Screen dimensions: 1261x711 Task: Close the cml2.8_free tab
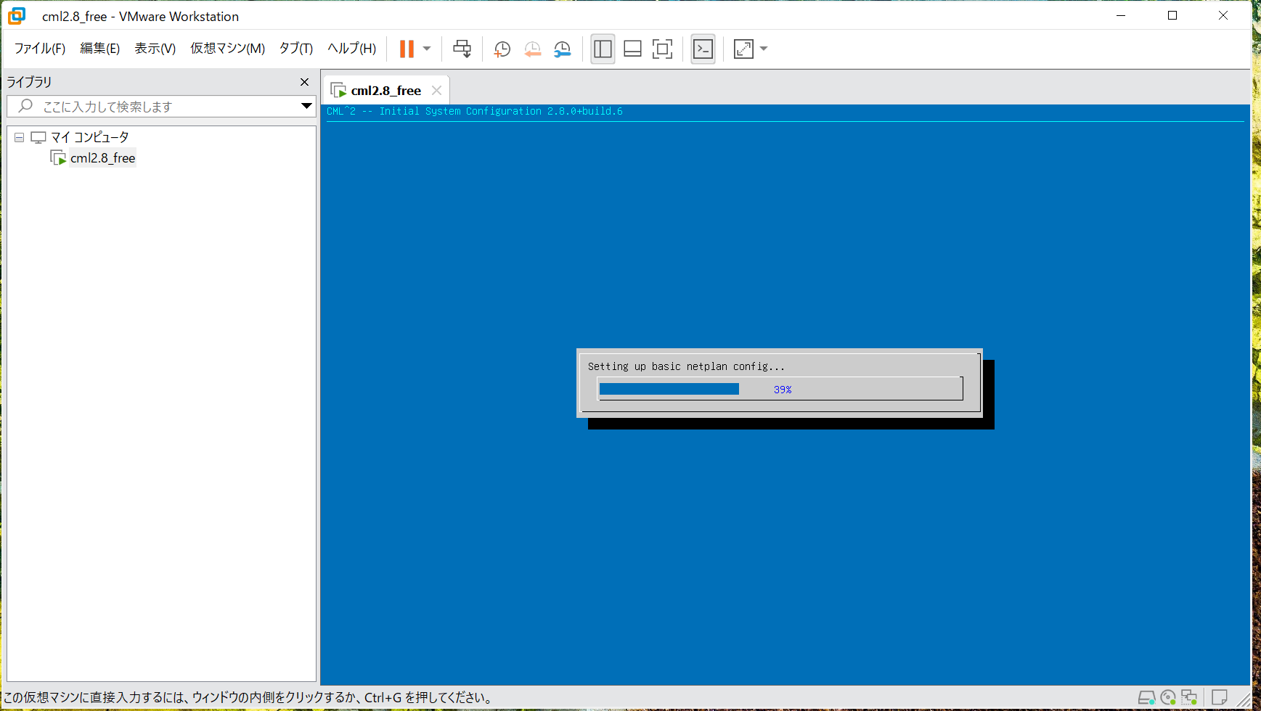click(436, 91)
